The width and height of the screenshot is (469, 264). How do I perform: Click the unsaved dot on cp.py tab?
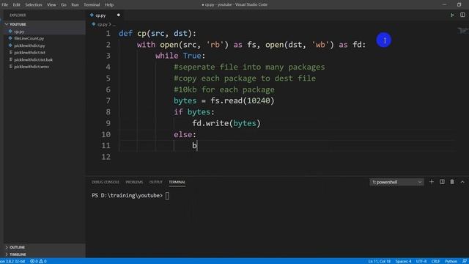[x=119, y=15]
